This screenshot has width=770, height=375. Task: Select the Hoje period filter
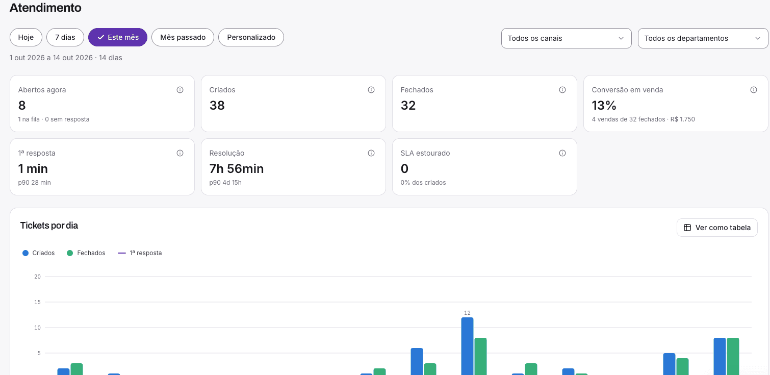(x=26, y=37)
